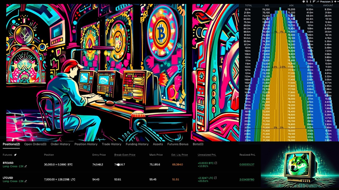Click LTCUSD mark price 55.45
Screen dimensions: 339x190
(153, 179)
